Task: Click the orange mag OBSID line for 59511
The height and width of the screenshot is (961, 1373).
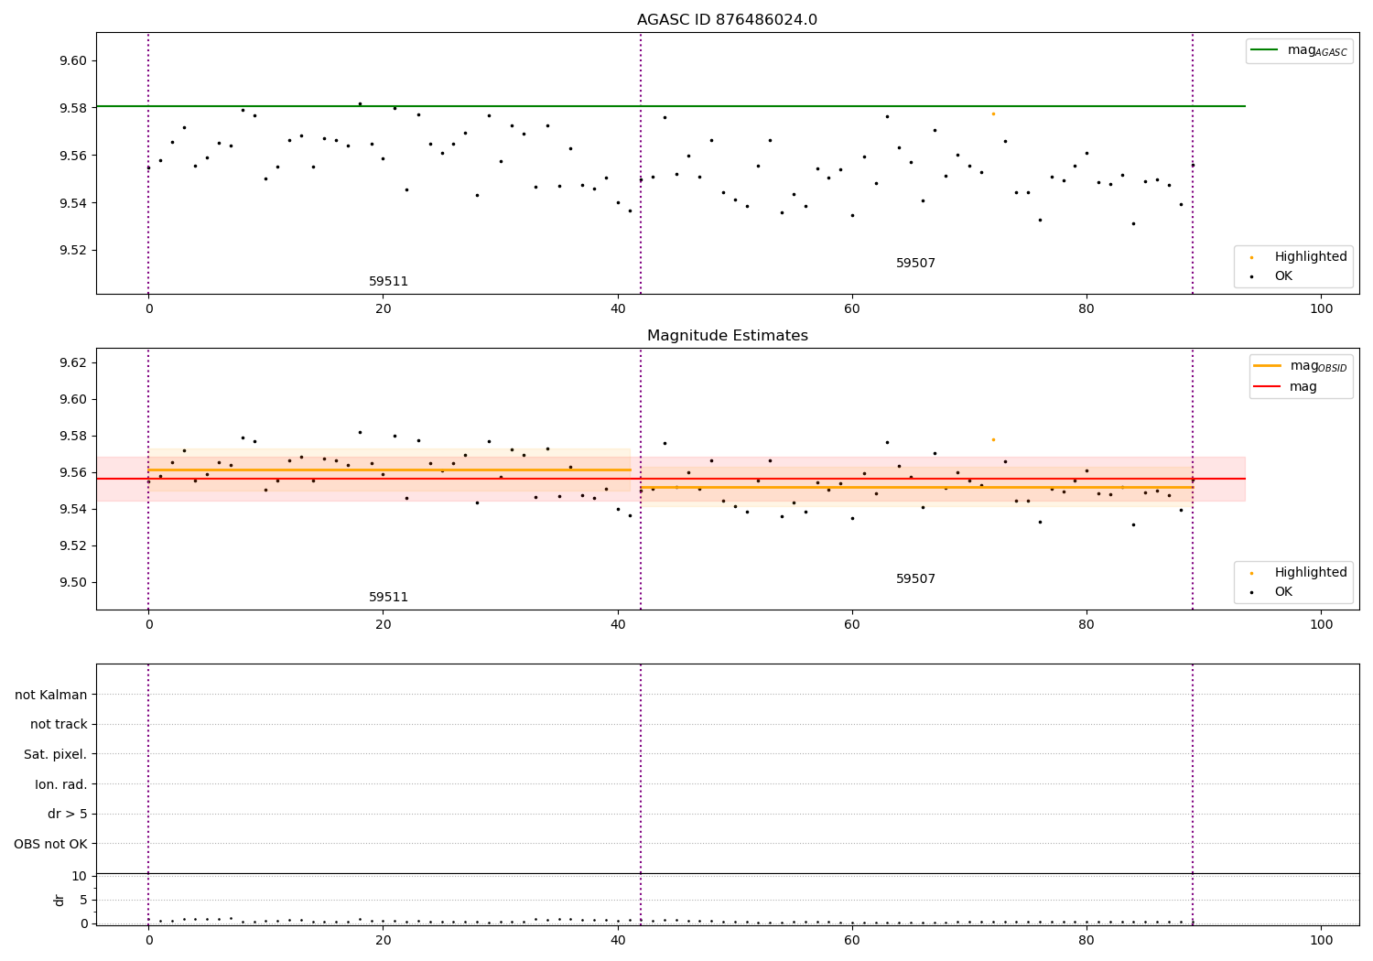Action: [389, 470]
